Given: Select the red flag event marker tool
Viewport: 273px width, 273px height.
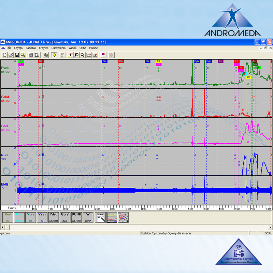Looking at the screenshot, I should (102, 55).
